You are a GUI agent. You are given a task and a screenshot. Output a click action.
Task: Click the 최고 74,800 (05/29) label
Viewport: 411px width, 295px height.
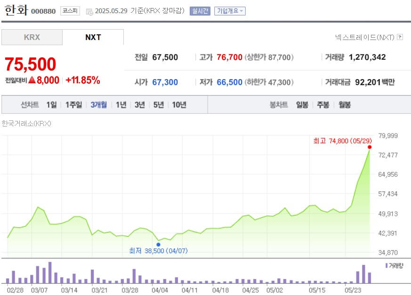pos(342,141)
